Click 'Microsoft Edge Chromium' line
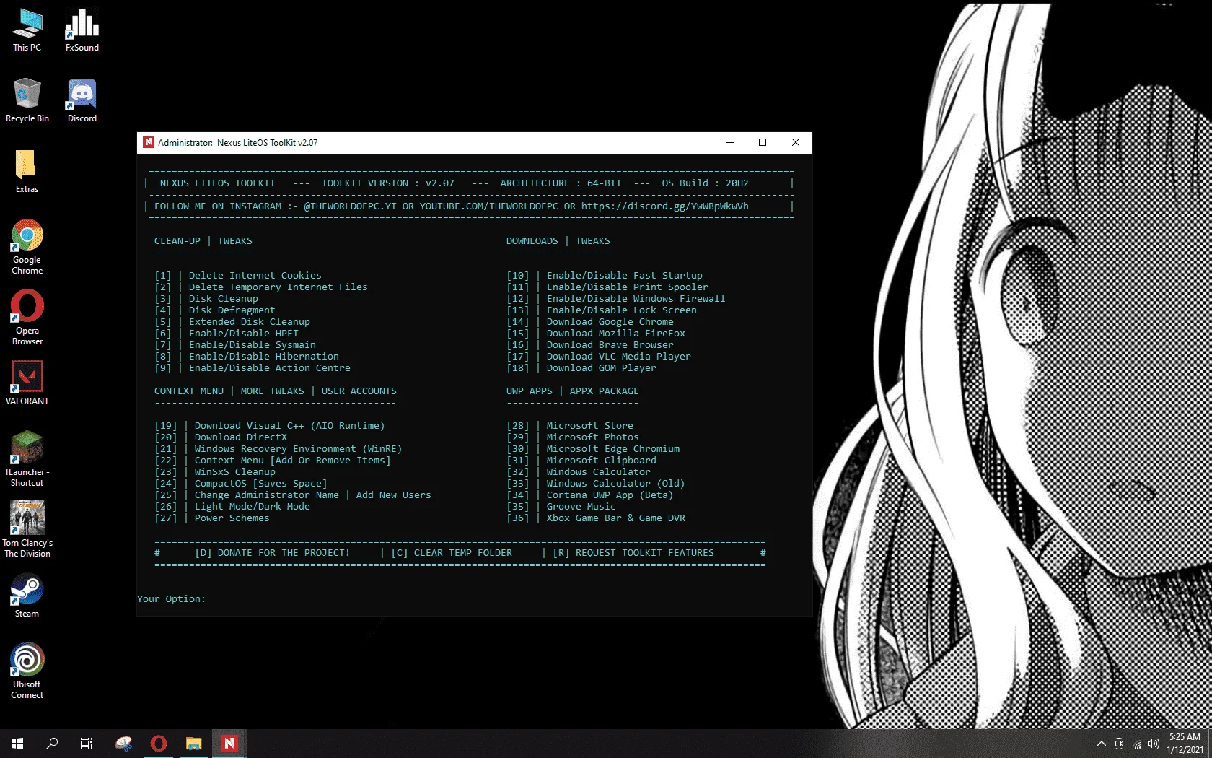This screenshot has height=758, width=1212. point(612,449)
